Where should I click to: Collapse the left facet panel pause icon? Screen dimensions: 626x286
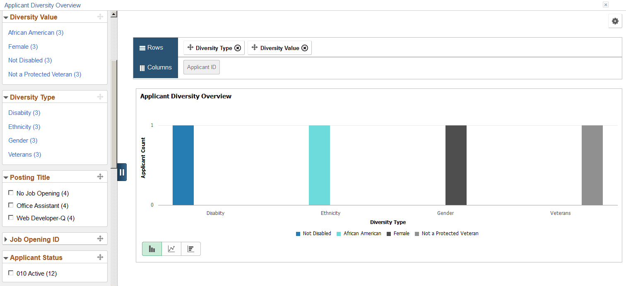click(x=122, y=172)
